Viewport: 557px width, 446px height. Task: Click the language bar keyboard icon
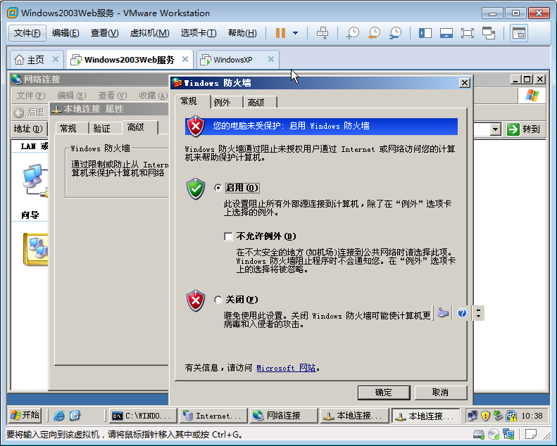point(443,313)
